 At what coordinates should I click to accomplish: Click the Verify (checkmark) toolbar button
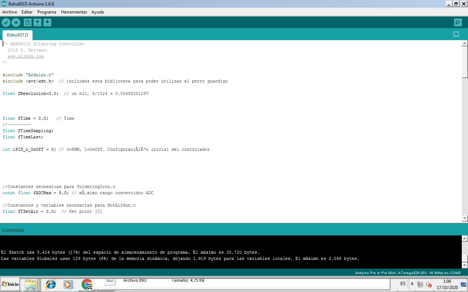pos(6,23)
